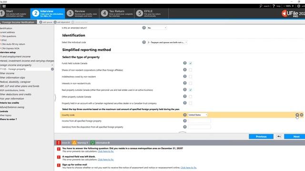Show help for Indebtedness owed by non-resident
This screenshot has width=305, height=171.
click(185, 76)
